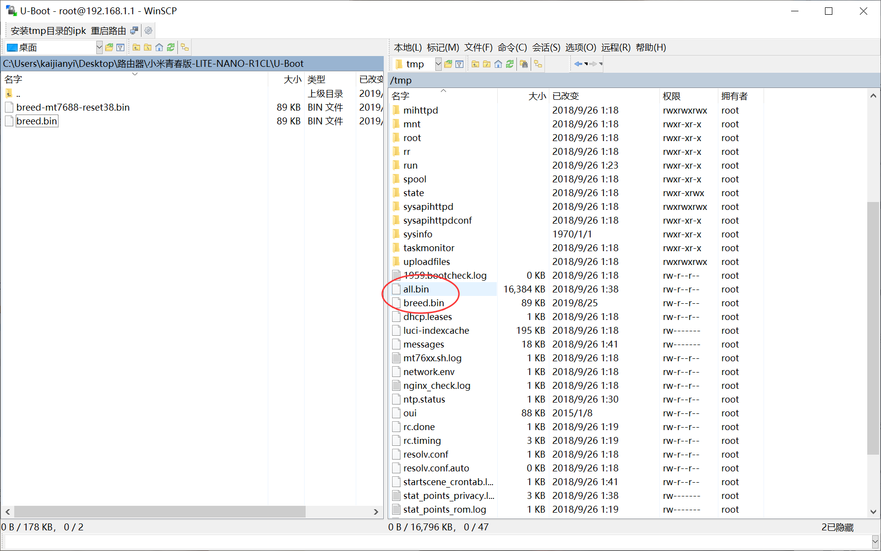Select the sysapihttpdconf folder
The image size is (881, 551).
[437, 220]
